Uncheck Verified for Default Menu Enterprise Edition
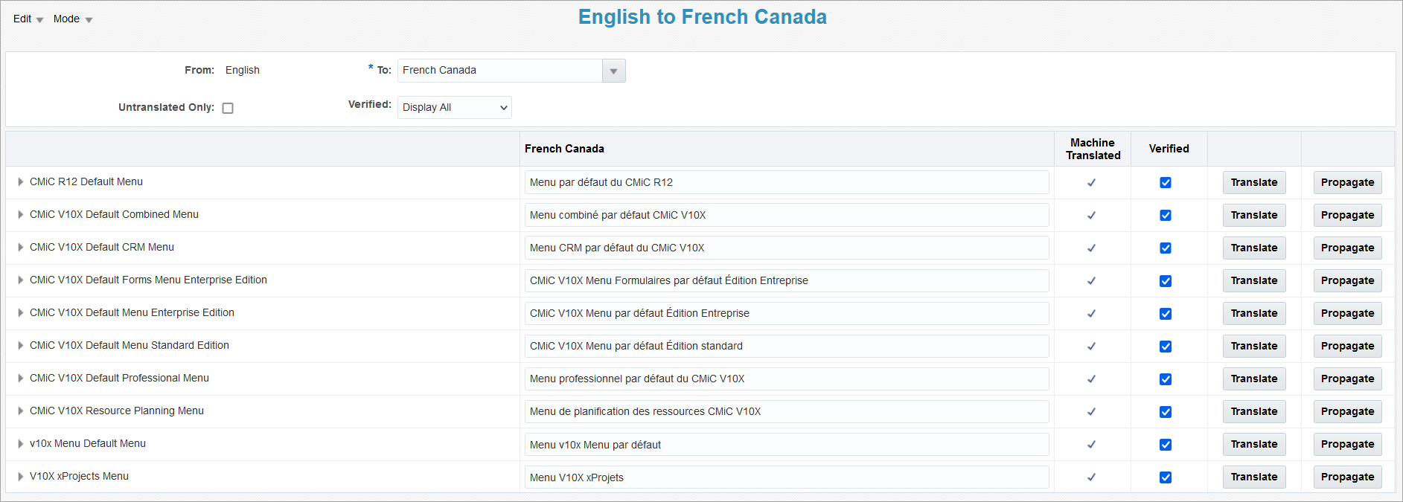1403x502 pixels. (1166, 314)
